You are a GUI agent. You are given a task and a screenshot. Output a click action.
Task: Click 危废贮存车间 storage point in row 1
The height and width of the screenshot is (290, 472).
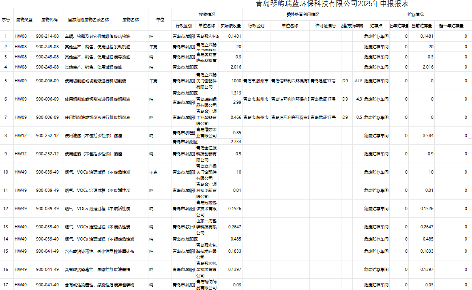tap(376, 37)
